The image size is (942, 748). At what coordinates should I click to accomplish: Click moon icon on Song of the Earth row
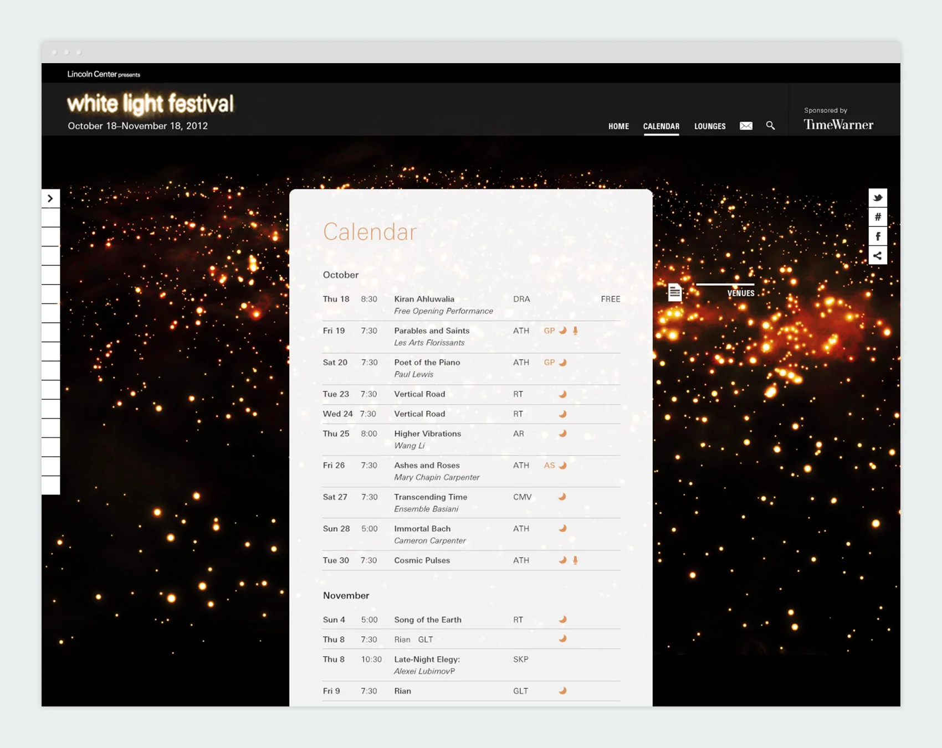click(562, 620)
